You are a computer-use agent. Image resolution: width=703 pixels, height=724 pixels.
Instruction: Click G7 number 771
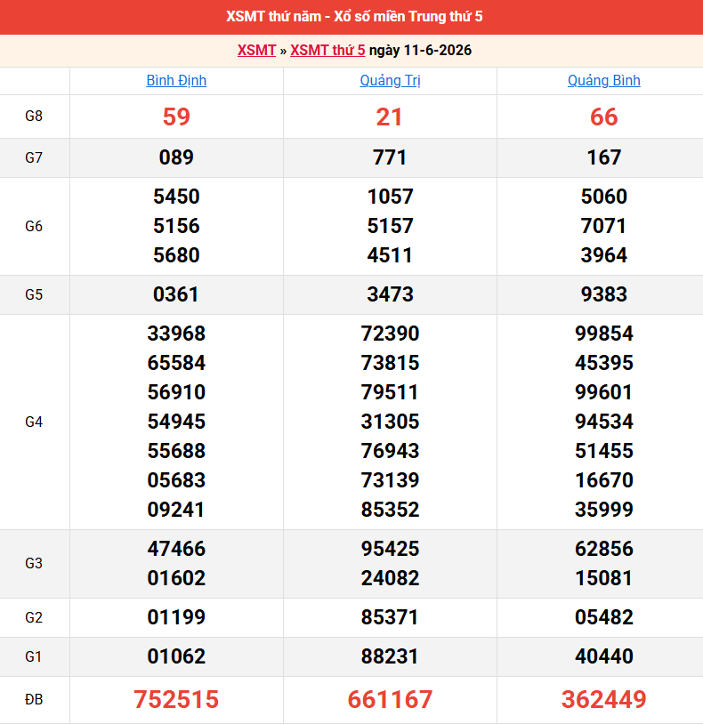(x=390, y=157)
